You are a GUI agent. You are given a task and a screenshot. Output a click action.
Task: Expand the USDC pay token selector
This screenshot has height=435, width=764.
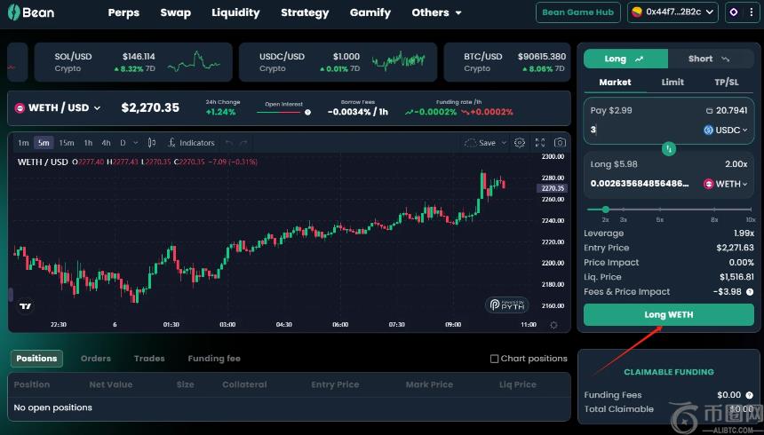click(726, 130)
